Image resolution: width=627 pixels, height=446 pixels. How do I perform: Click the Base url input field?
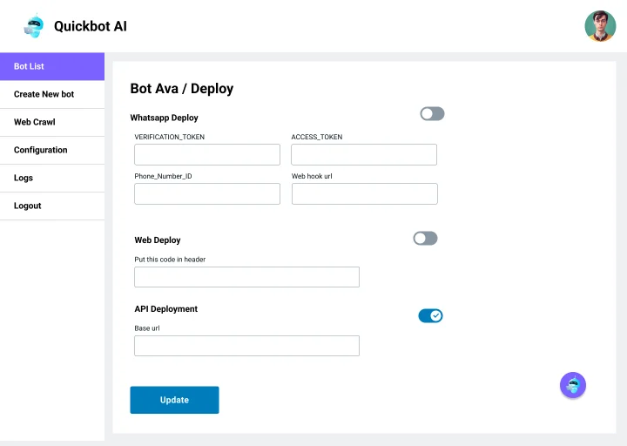coord(246,346)
